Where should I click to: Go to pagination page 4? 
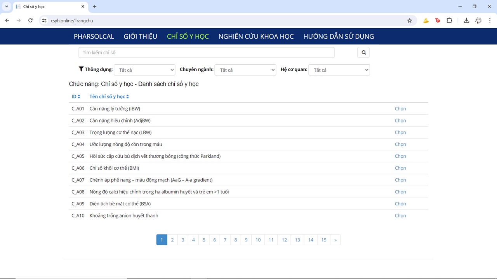[x=193, y=240]
